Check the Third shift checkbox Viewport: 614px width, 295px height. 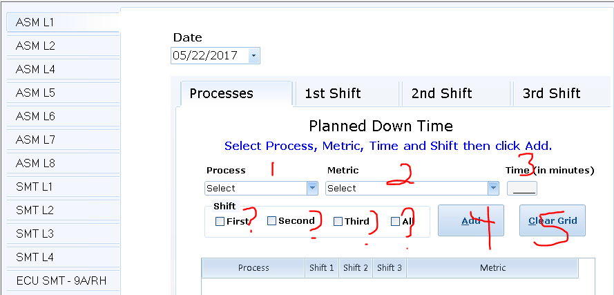click(x=338, y=222)
